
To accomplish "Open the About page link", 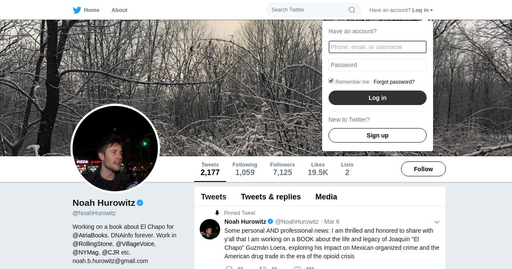I will [x=119, y=10].
